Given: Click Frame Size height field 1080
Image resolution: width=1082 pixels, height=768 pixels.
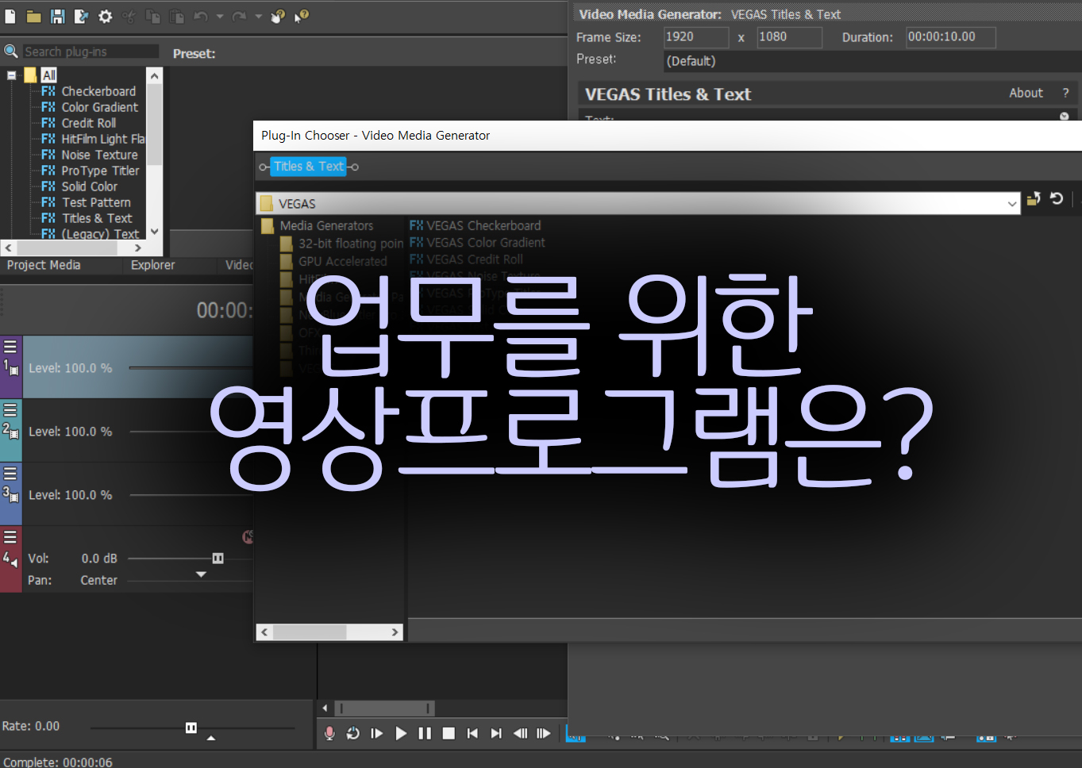Looking at the screenshot, I should coord(789,37).
